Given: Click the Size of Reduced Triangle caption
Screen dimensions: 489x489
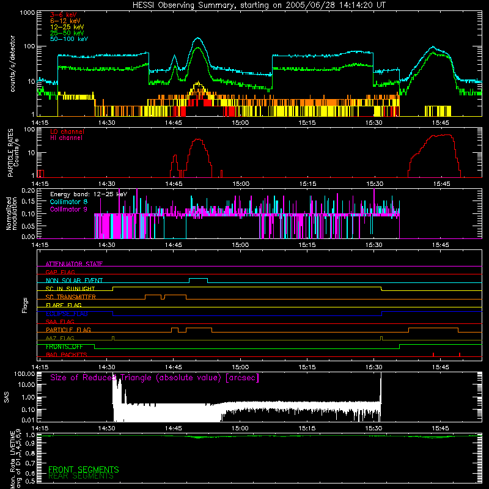Looking at the screenshot, I should tap(155, 378).
